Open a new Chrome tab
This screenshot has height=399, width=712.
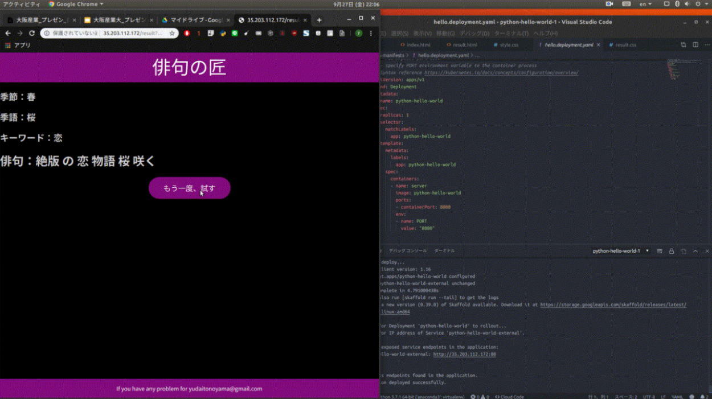tap(319, 20)
